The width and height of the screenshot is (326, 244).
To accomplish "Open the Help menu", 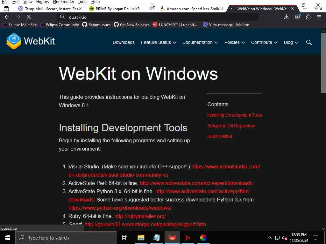I will 96,2.
